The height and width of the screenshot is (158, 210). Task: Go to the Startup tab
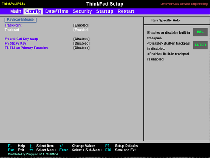click(x=105, y=11)
